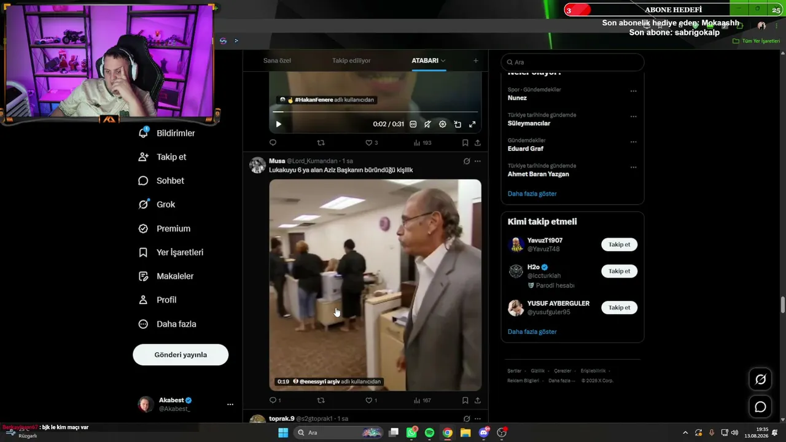Add new tab with plus icon
The width and height of the screenshot is (786, 442).
click(x=475, y=61)
